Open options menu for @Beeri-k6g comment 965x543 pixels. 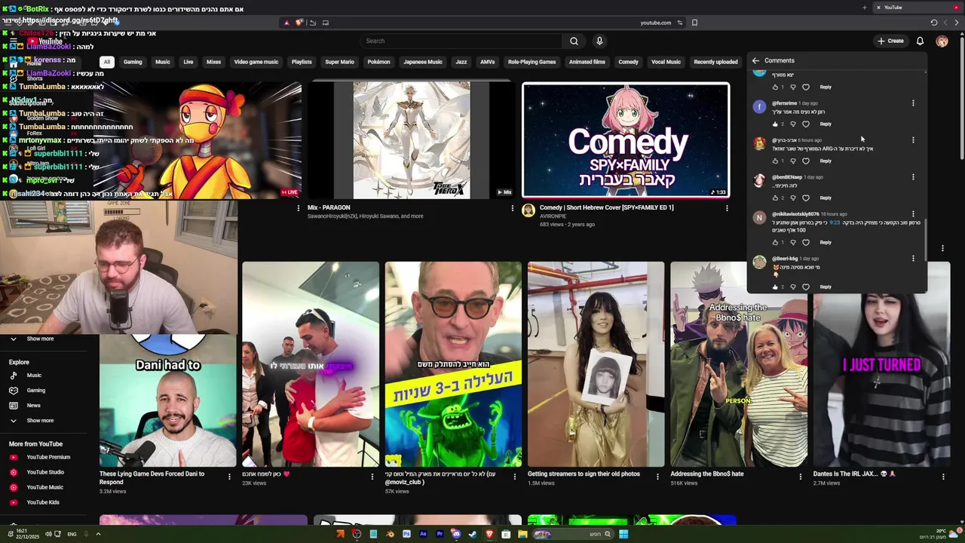click(x=913, y=259)
